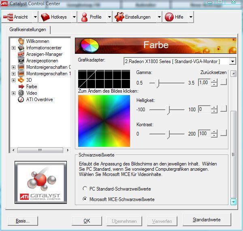Reset Kontrast with its reset button
The width and height of the screenshot is (243, 231).
tap(224, 133)
